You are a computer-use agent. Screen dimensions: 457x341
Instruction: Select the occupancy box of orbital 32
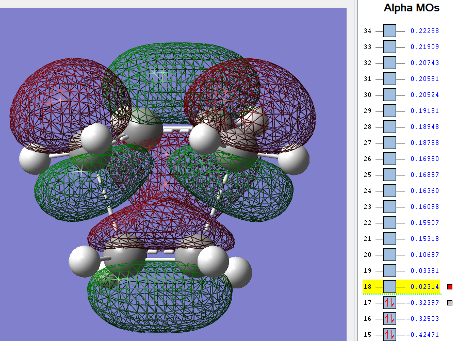tap(389, 62)
